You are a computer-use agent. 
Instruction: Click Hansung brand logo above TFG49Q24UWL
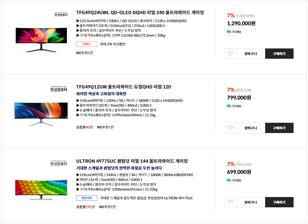click(61, 14)
